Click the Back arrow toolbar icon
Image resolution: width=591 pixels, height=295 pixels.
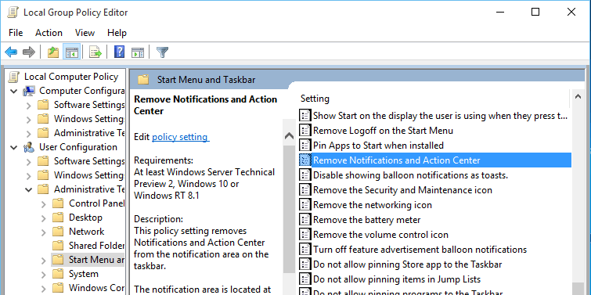11,52
